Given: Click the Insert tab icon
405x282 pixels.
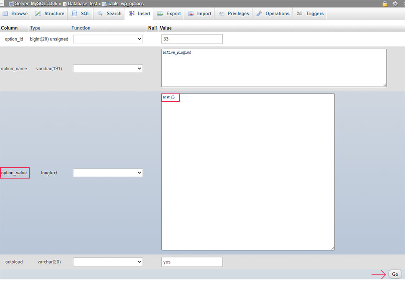Looking at the screenshot, I should coord(132,13).
